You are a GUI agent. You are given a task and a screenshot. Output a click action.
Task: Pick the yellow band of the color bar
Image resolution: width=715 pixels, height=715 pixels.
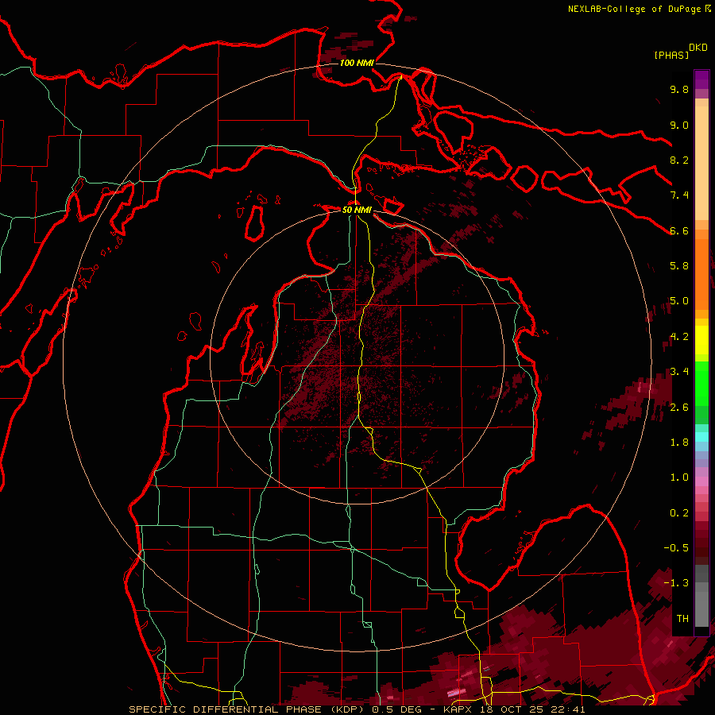pyautogui.click(x=701, y=340)
